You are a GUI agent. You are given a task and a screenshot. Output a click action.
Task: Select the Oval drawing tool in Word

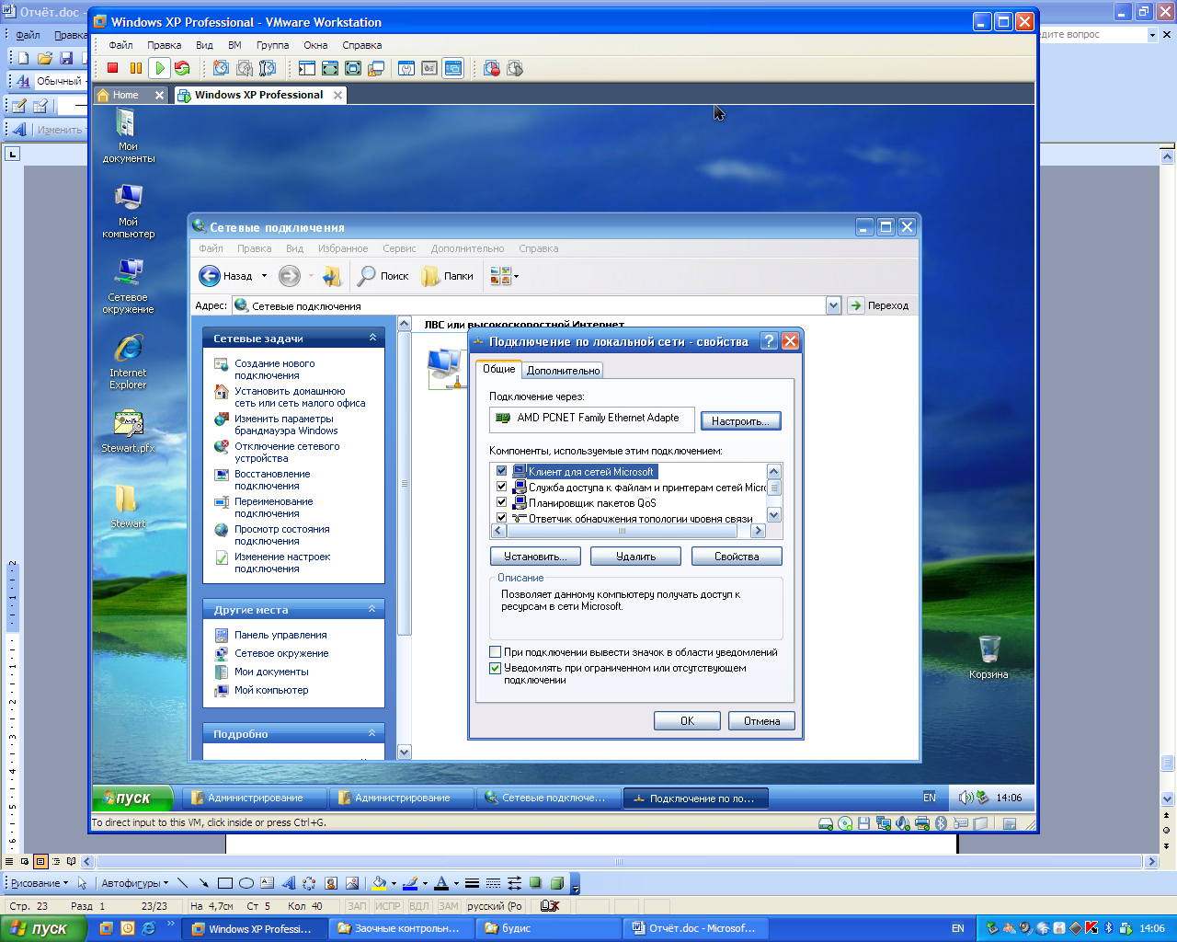[x=246, y=883]
